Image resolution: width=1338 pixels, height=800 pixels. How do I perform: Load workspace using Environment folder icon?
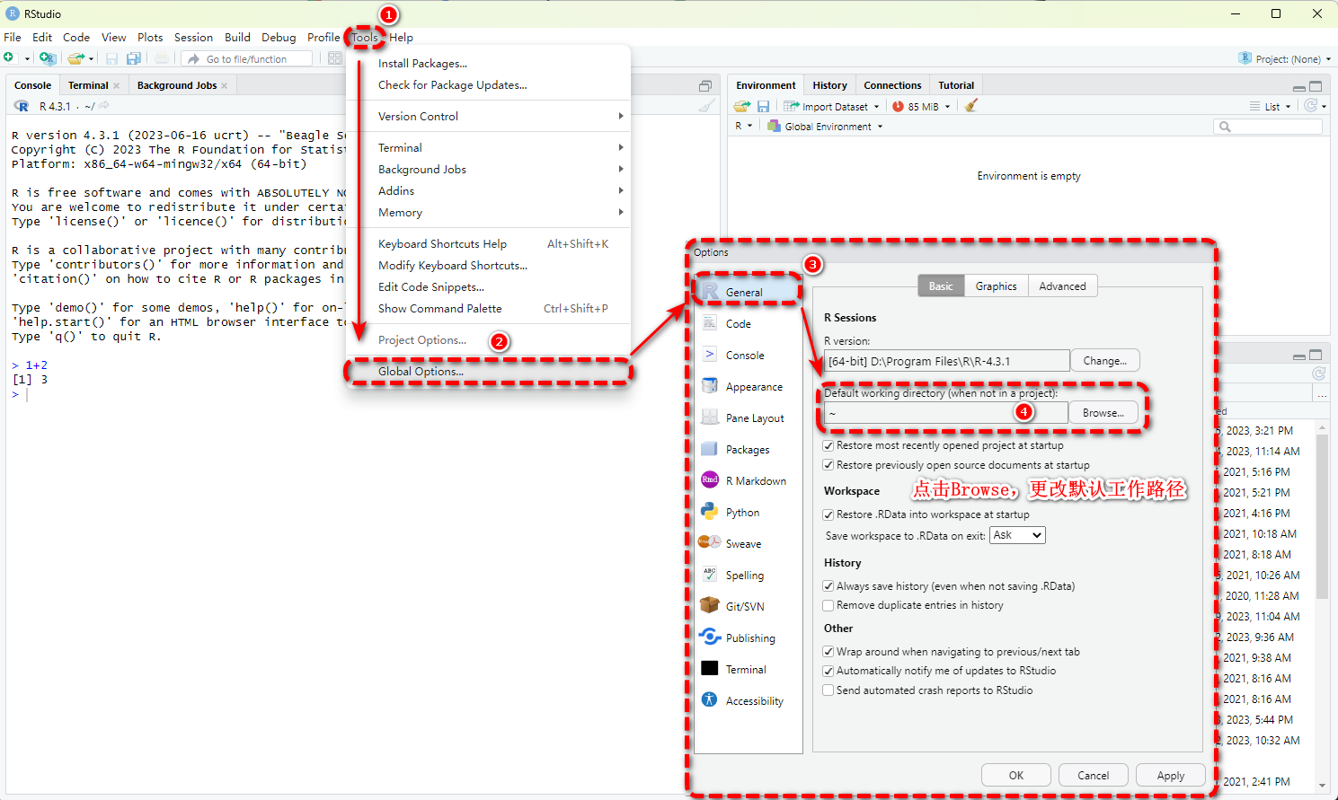(x=741, y=106)
